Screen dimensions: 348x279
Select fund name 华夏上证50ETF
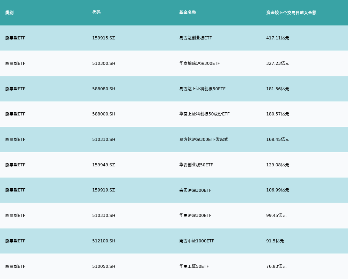pyautogui.click(x=194, y=266)
